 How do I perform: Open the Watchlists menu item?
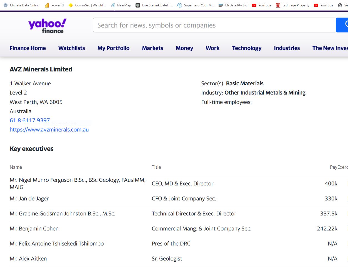click(72, 48)
